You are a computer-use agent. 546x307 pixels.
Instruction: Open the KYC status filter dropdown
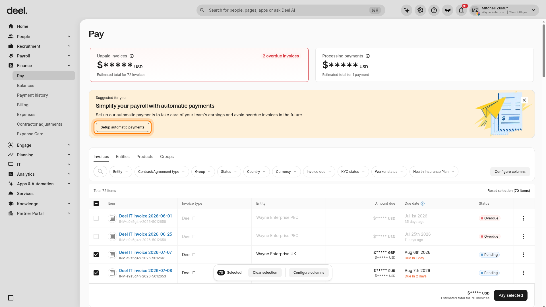[x=353, y=172]
